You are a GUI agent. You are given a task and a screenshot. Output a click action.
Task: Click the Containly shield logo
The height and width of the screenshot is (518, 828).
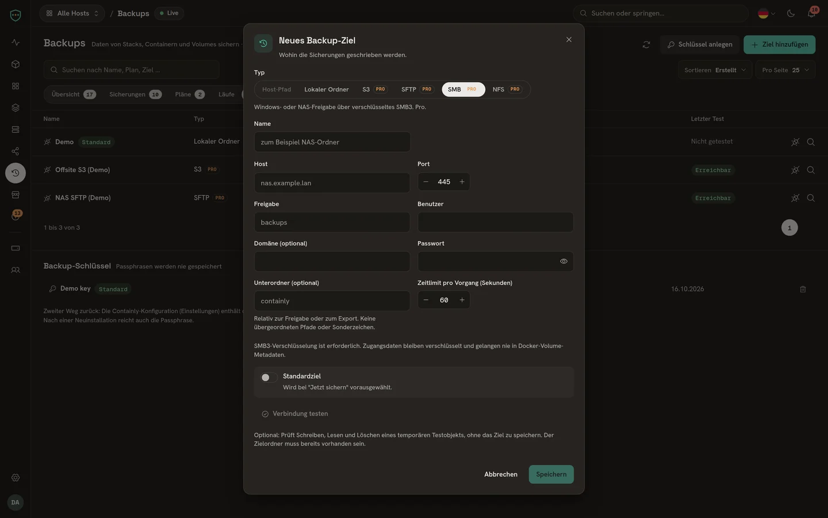pyautogui.click(x=16, y=16)
